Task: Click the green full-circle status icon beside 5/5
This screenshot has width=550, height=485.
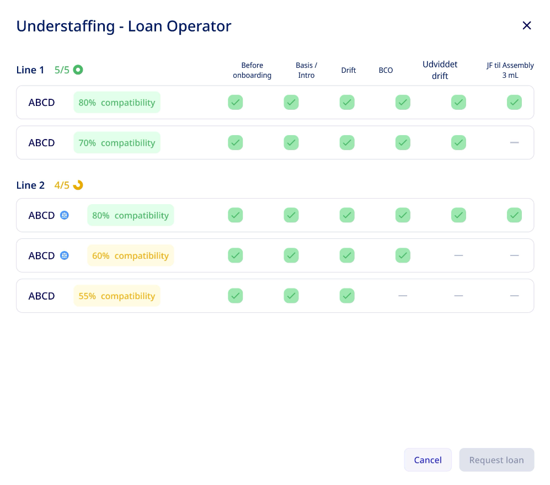Action: 78,70
